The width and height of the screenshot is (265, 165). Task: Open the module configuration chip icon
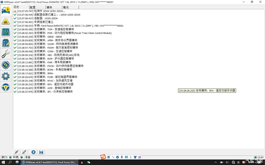6,65
